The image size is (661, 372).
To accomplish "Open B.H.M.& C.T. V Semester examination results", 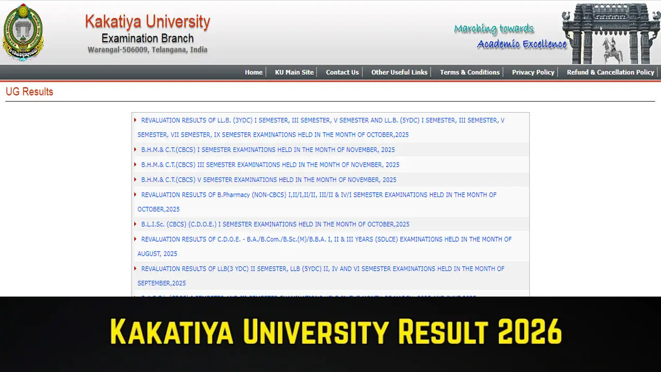I will pyautogui.click(x=269, y=179).
